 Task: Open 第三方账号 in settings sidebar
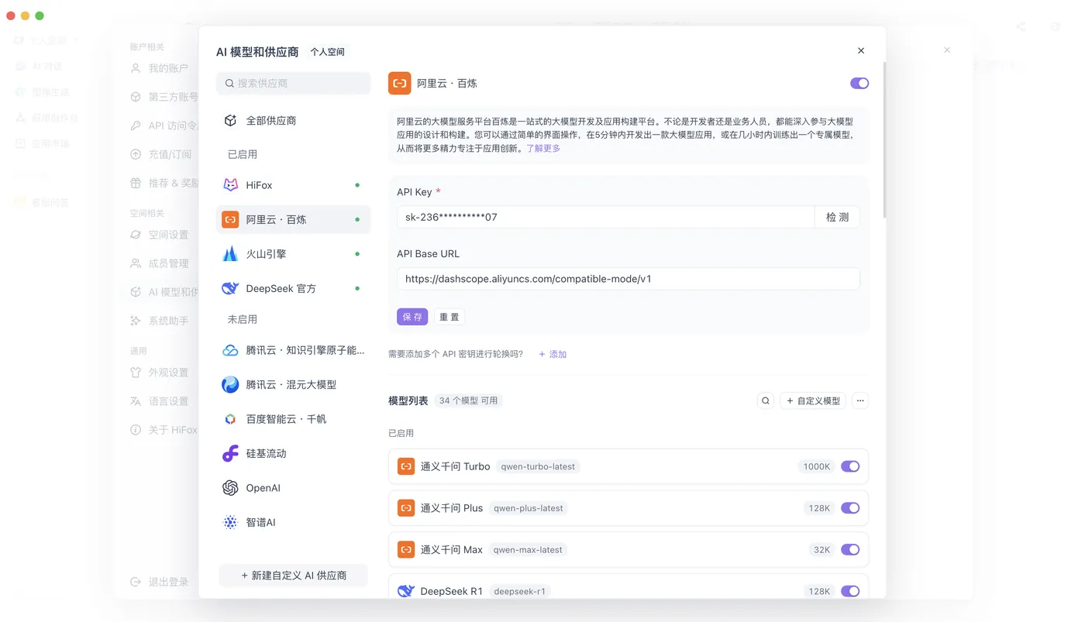tap(164, 97)
